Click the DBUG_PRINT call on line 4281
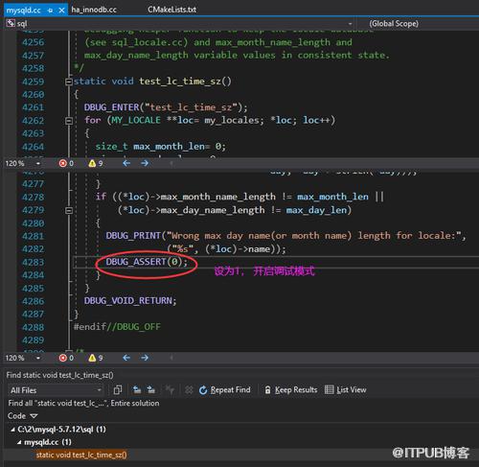Screen dimensions: 479x467 [285, 236]
